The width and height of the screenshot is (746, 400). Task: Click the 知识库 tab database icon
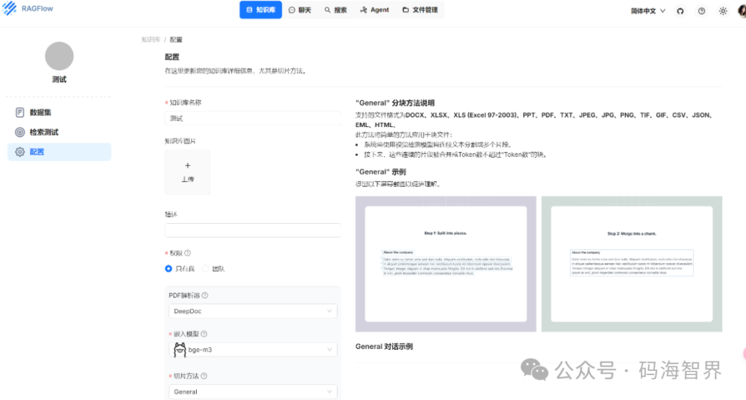(249, 10)
